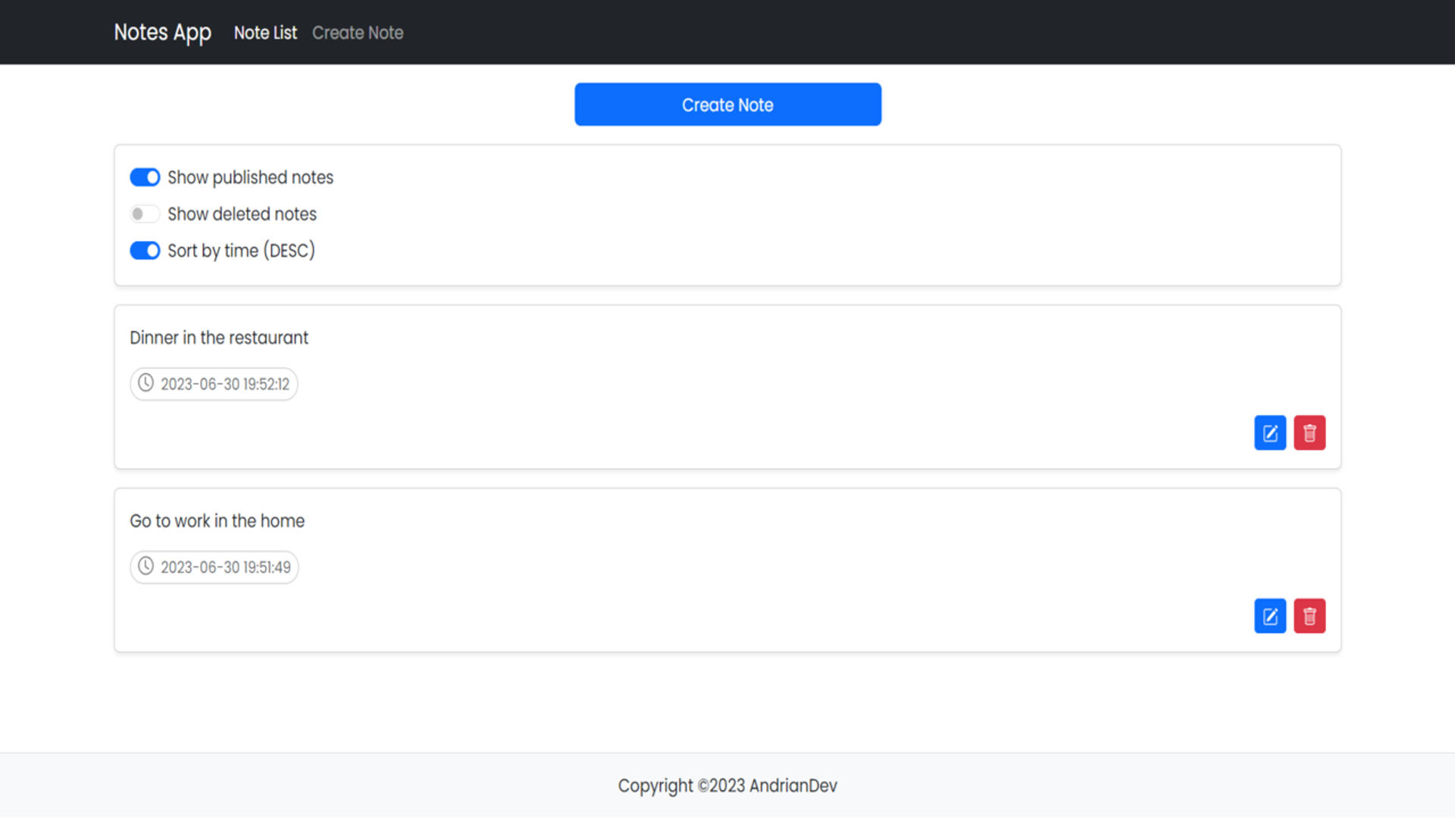Click the Show published notes label
Image resolution: width=1455 pixels, height=818 pixels.
click(250, 177)
